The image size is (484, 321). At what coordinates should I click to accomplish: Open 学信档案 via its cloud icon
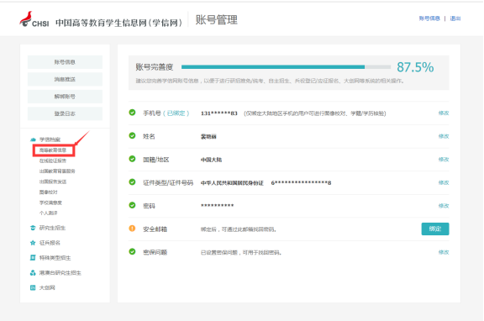tap(33, 139)
